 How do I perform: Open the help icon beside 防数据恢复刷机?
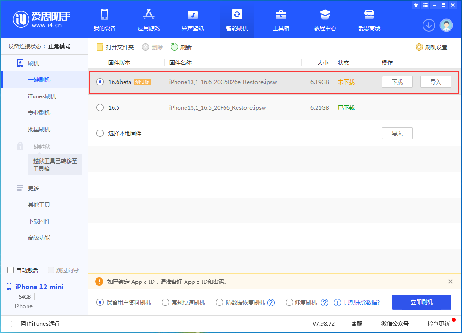[x=271, y=303]
